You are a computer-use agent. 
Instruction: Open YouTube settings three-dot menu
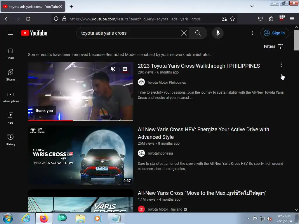click(252, 33)
